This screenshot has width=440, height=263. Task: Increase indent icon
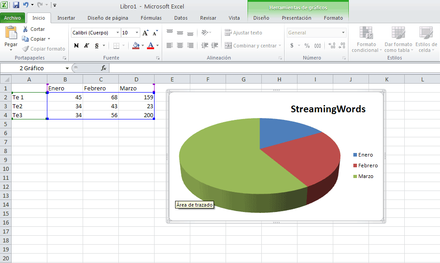tap(215, 45)
